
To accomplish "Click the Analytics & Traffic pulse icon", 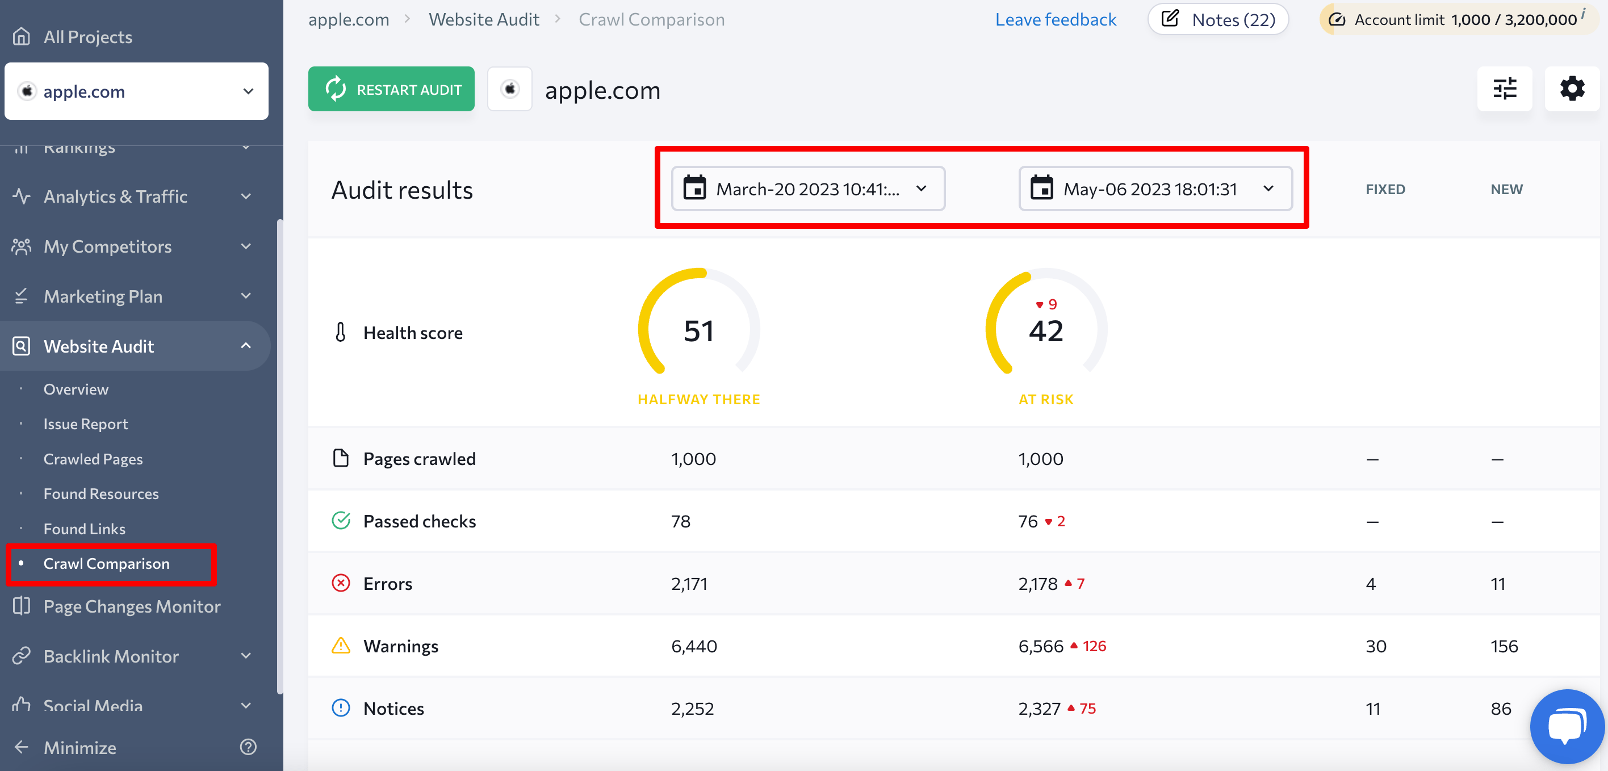I will [x=21, y=196].
